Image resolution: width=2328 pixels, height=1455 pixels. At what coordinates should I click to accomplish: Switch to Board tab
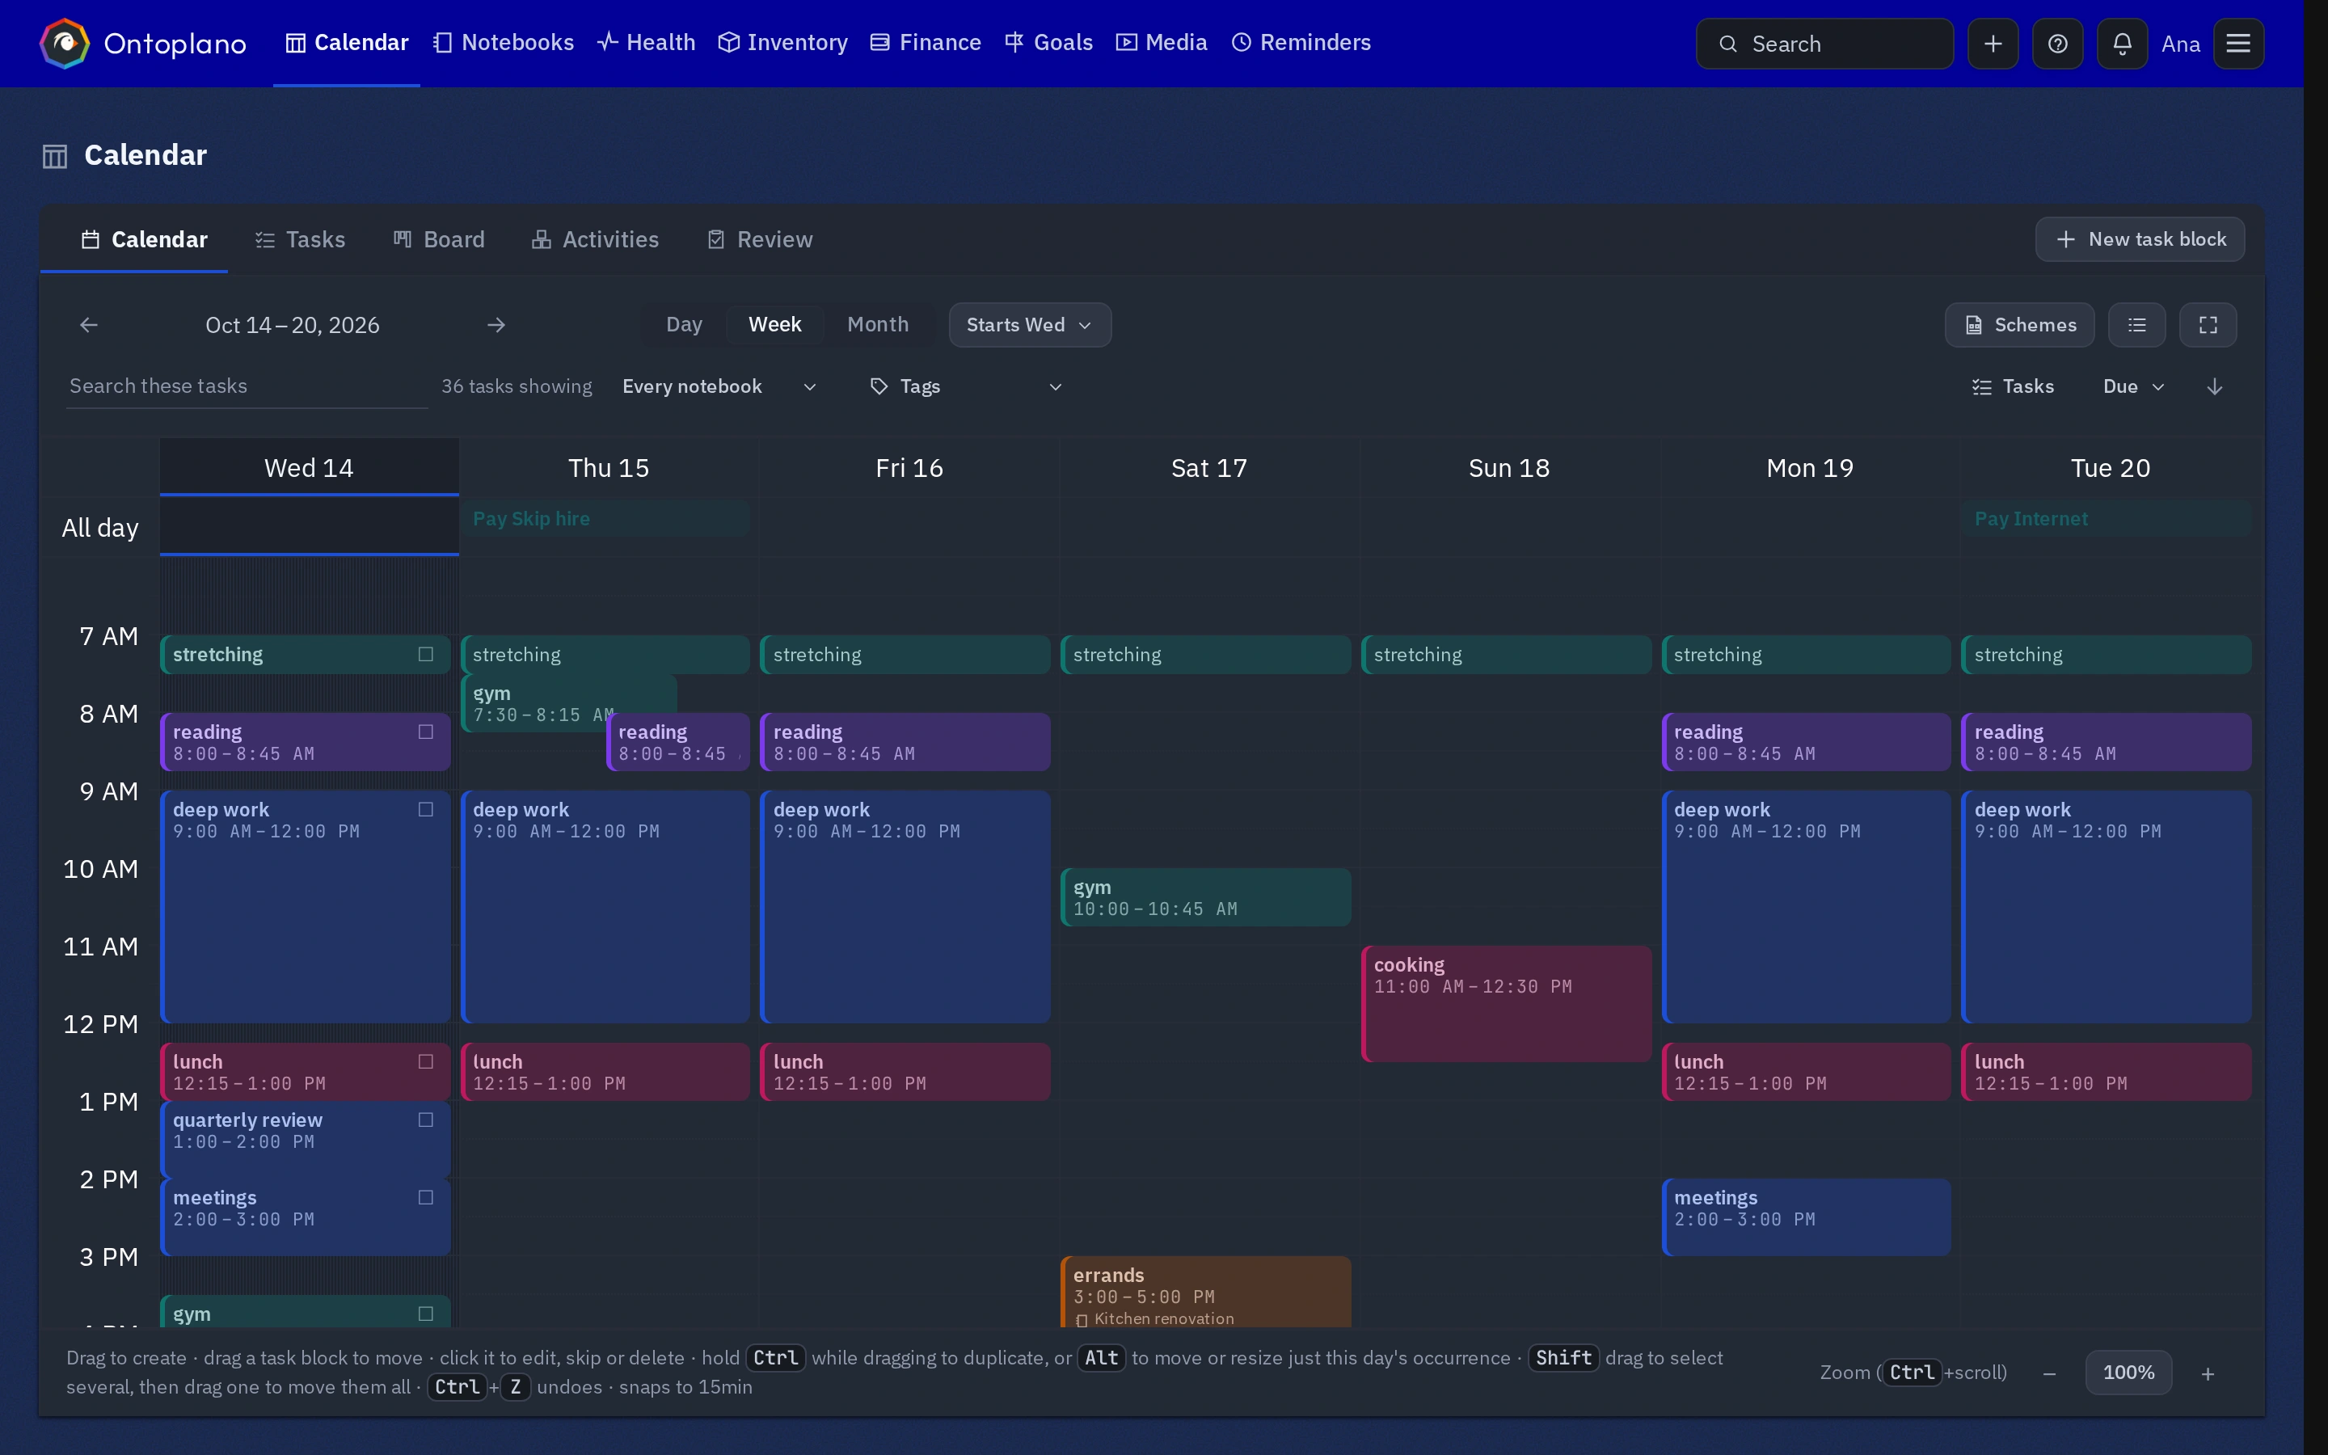[439, 239]
